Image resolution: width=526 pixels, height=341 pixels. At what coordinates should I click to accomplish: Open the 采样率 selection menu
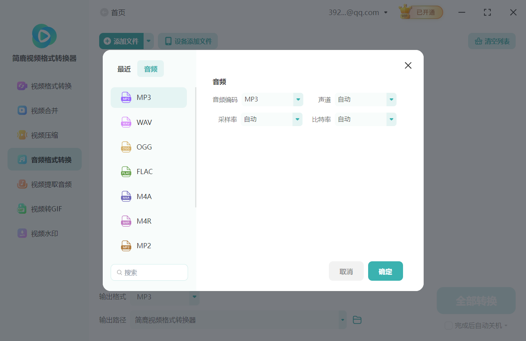coord(297,119)
